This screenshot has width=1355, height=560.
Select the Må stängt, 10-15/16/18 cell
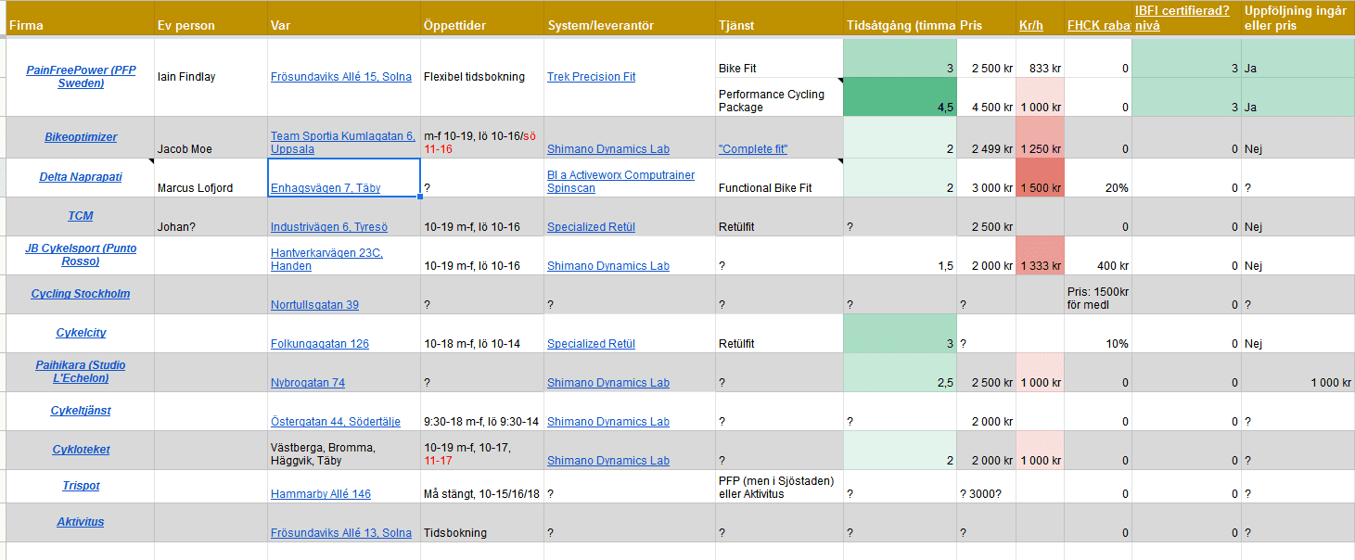(481, 486)
